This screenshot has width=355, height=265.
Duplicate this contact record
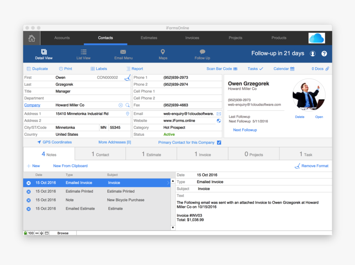37,69
